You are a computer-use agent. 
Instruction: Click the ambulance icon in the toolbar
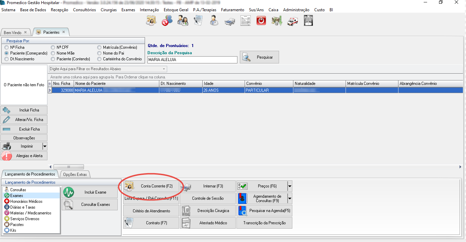tap(292, 21)
